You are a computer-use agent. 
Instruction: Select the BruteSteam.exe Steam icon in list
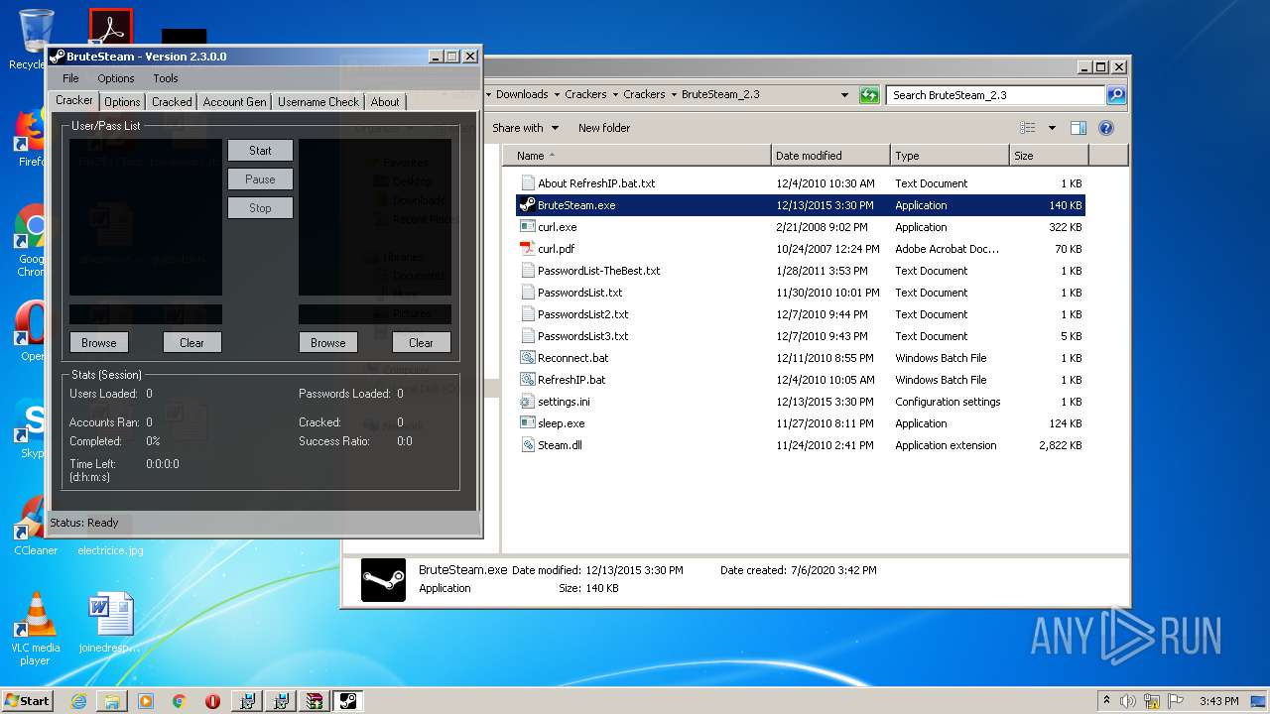pos(528,205)
